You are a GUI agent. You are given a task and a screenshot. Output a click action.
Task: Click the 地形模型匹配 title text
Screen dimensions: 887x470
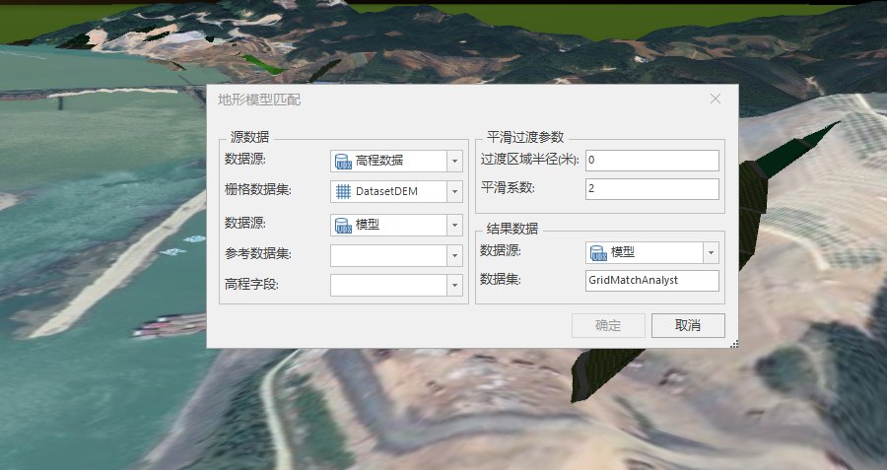pos(259,101)
